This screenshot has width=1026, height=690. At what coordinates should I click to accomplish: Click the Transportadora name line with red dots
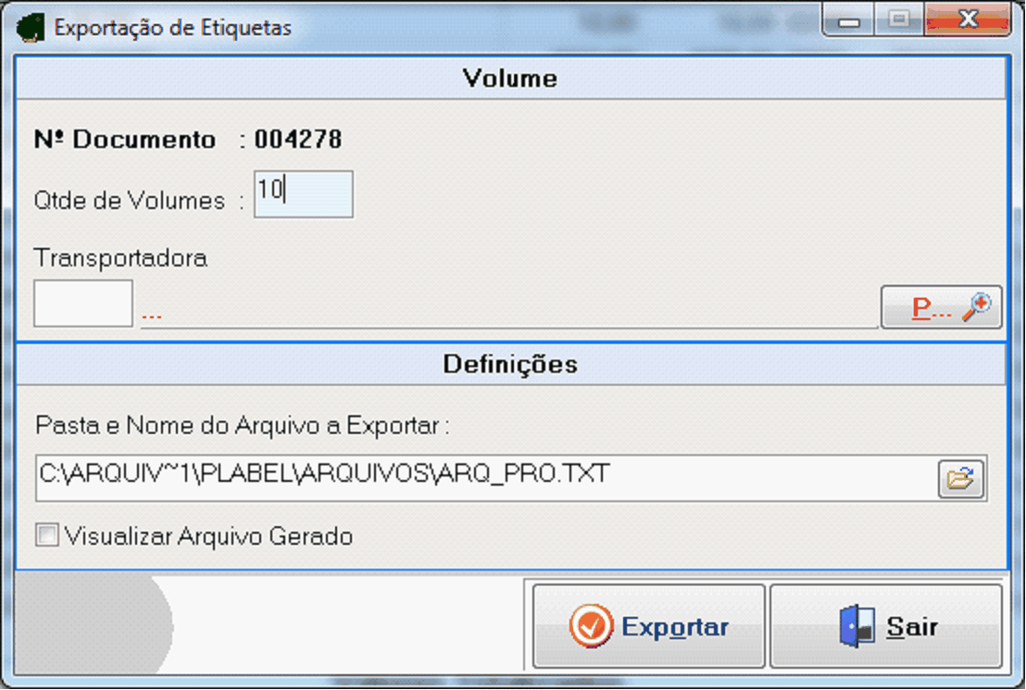[x=508, y=316]
